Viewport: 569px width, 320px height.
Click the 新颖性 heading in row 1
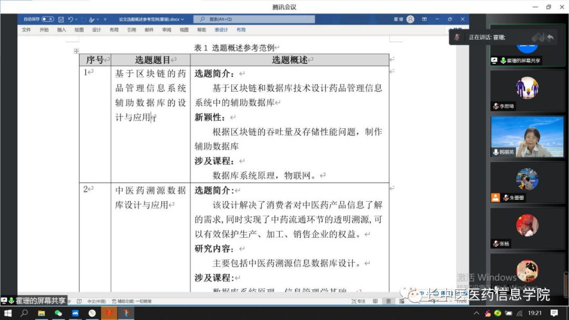pyautogui.click(x=210, y=117)
